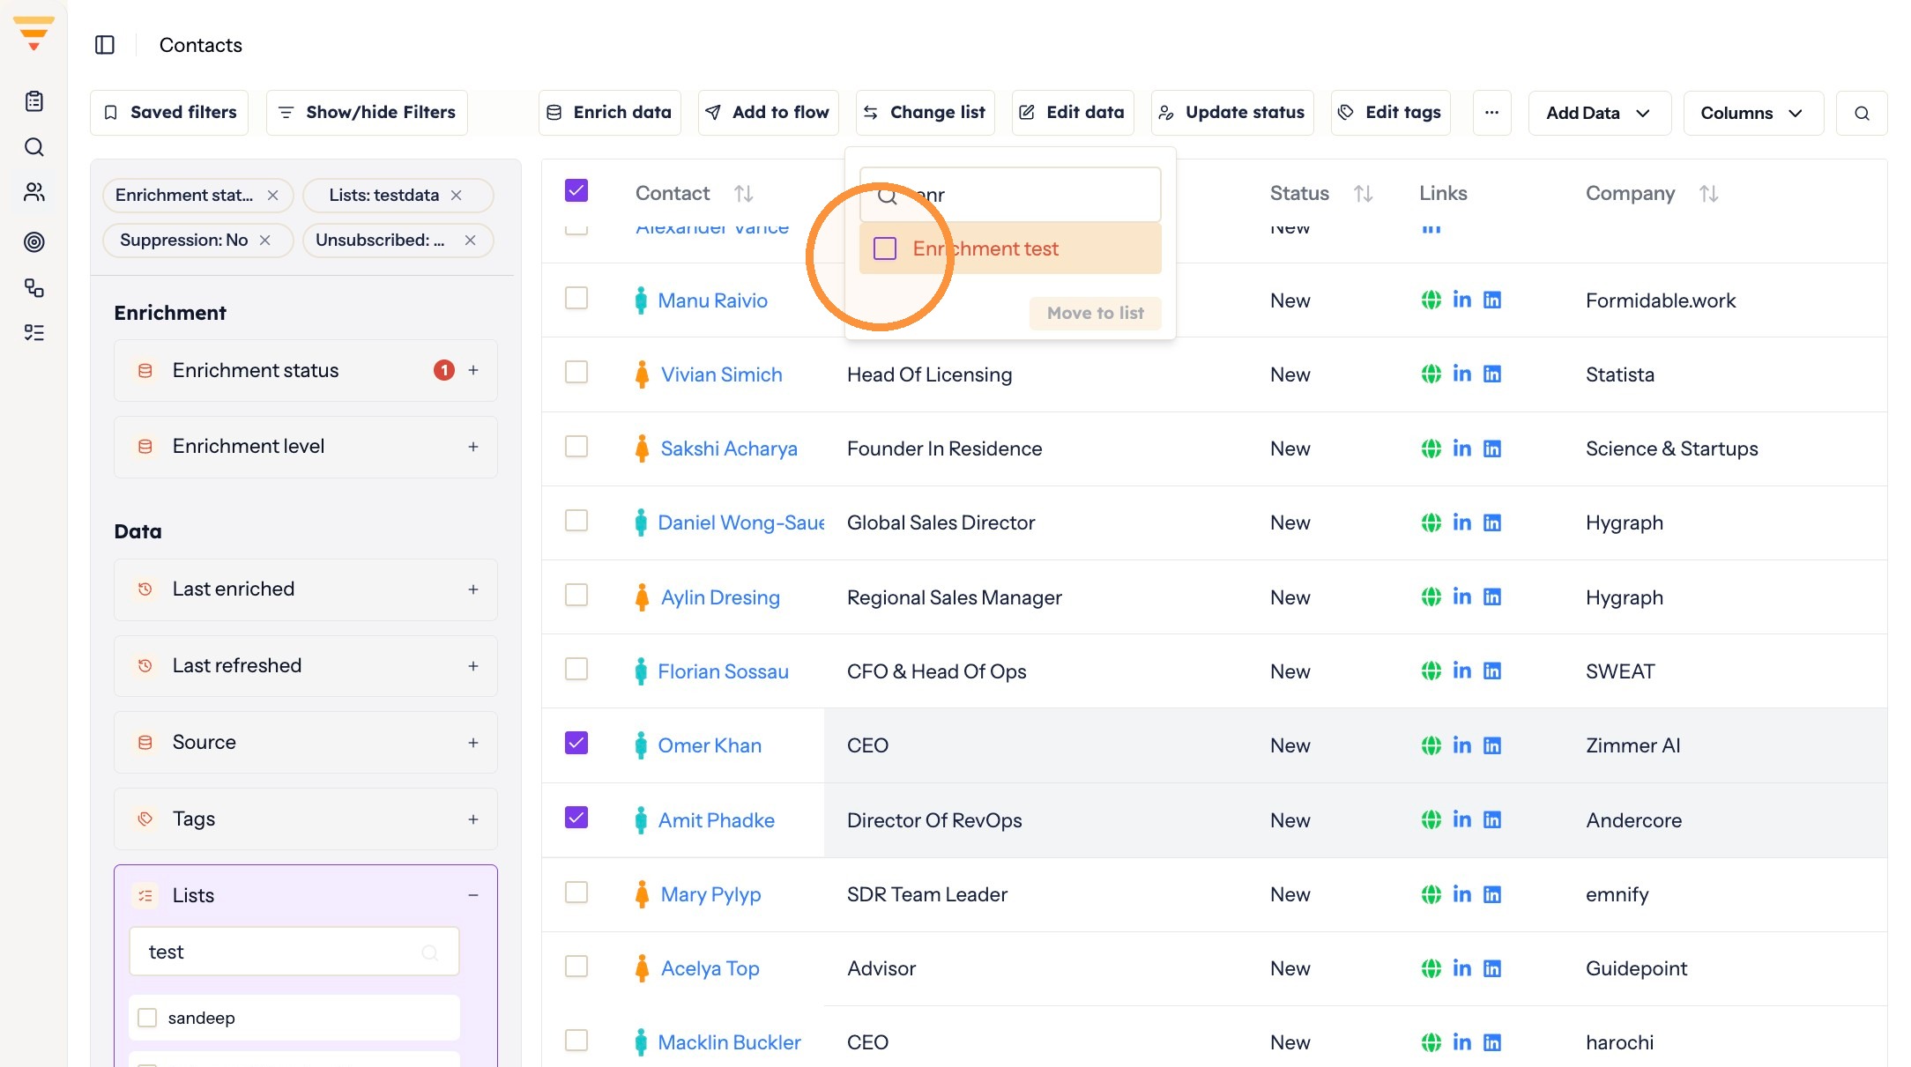This screenshot has height=1067, width=1911.
Task: Open the flows icon in left sidebar
Action: (34, 288)
